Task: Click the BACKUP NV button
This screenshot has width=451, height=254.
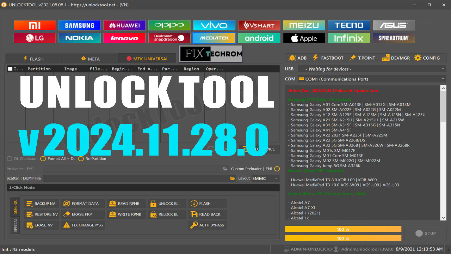Action: tap(41, 204)
